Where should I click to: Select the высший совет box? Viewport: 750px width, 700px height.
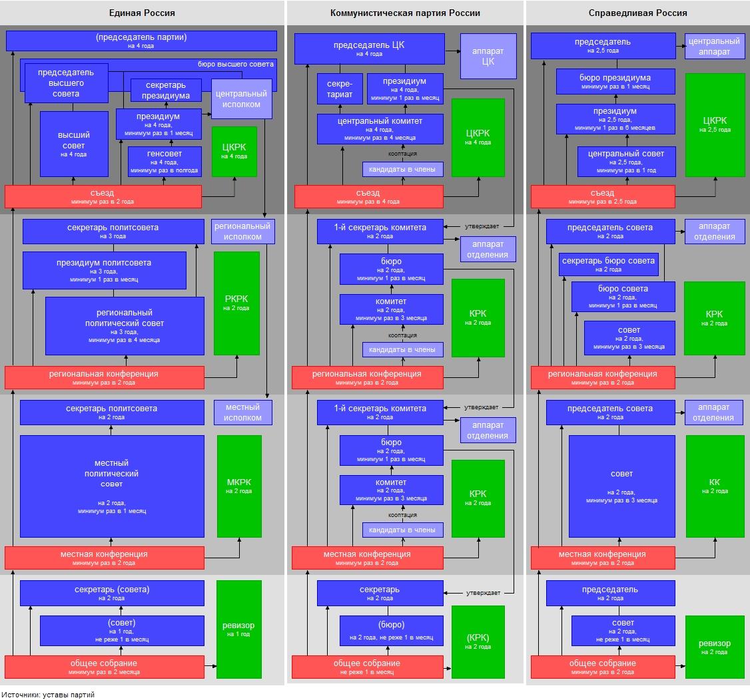coord(74,144)
